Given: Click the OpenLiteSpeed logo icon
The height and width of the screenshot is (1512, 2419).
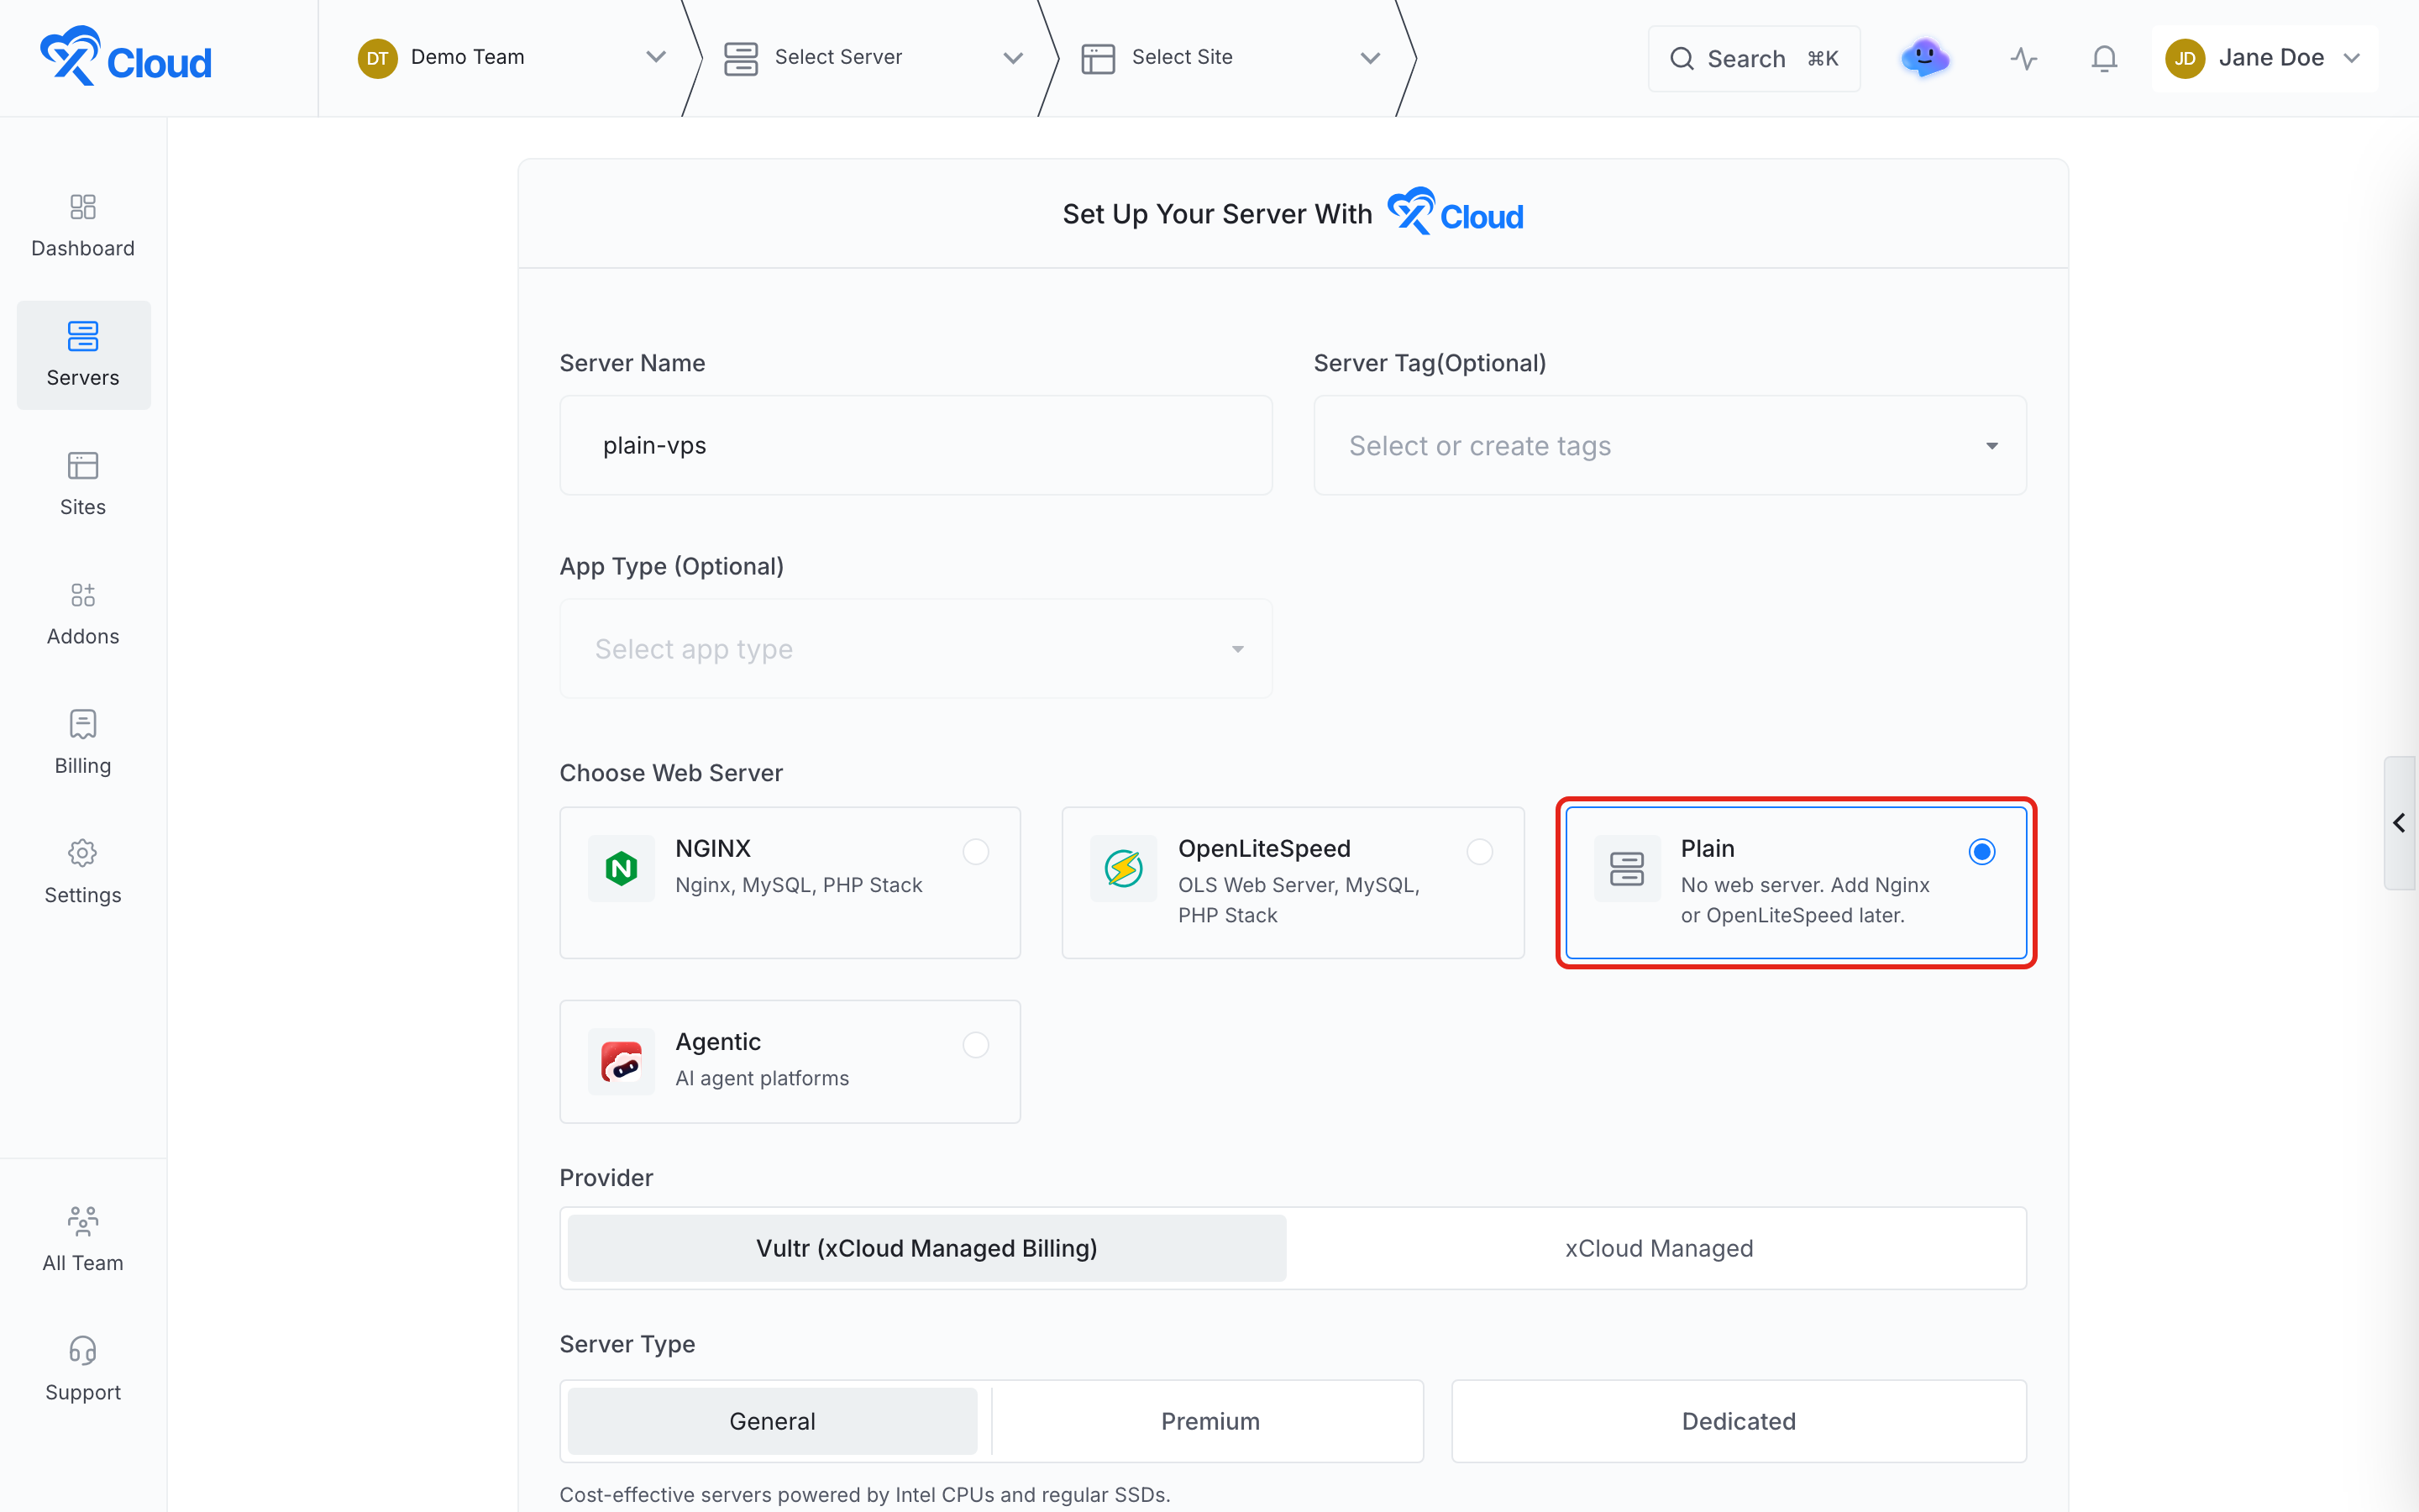Looking at the screenshot, I should (1124, 868).
